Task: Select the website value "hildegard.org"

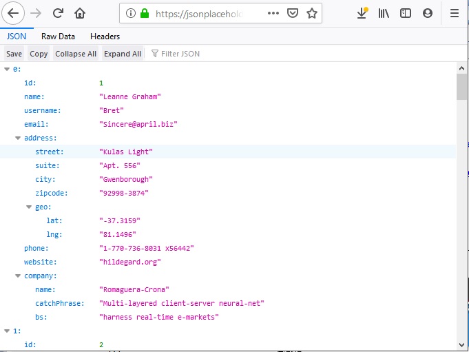Action: click(x=130, y=262)
